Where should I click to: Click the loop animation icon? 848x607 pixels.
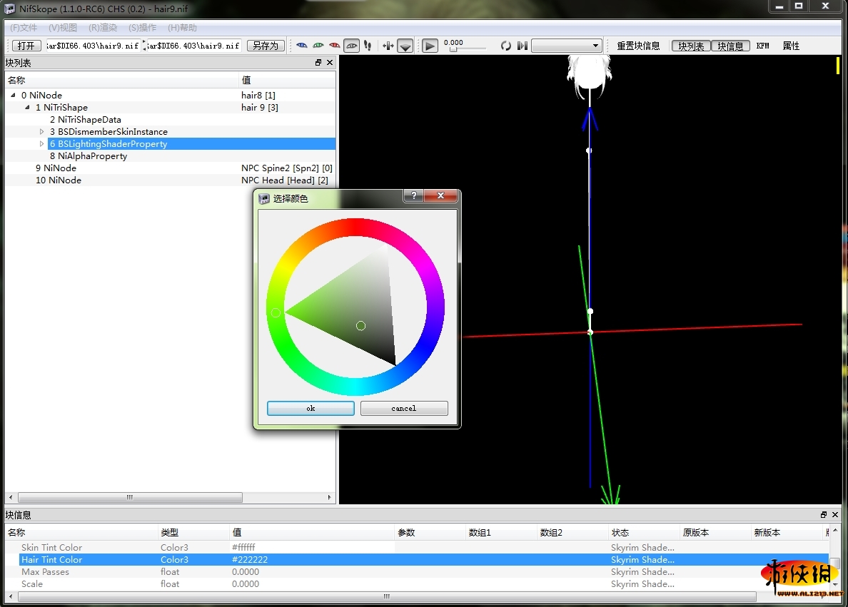tap(505, 46)
